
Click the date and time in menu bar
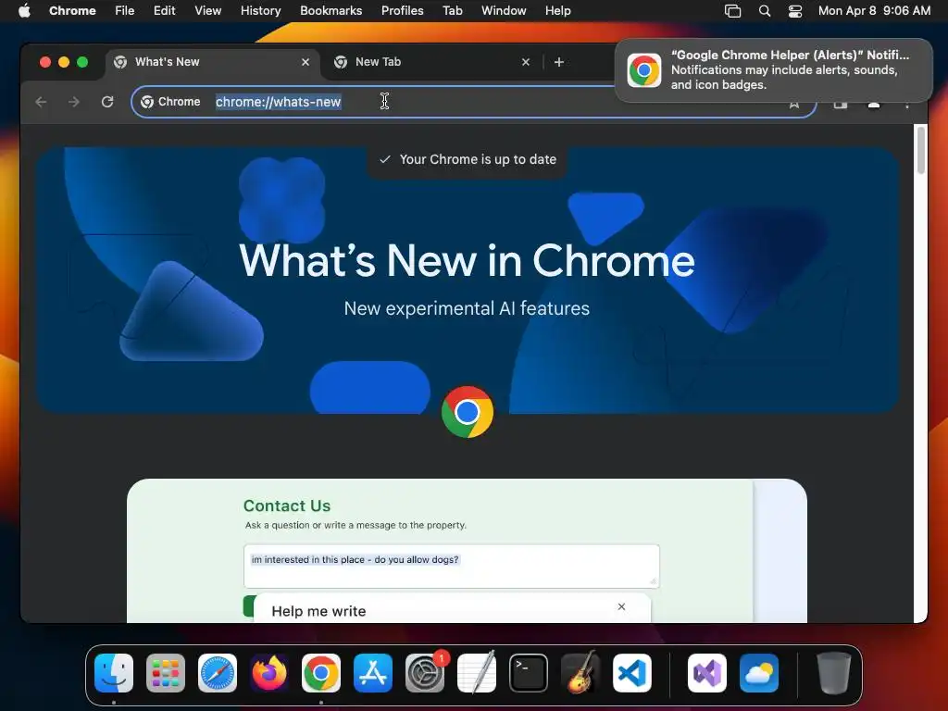click(874, 10)
